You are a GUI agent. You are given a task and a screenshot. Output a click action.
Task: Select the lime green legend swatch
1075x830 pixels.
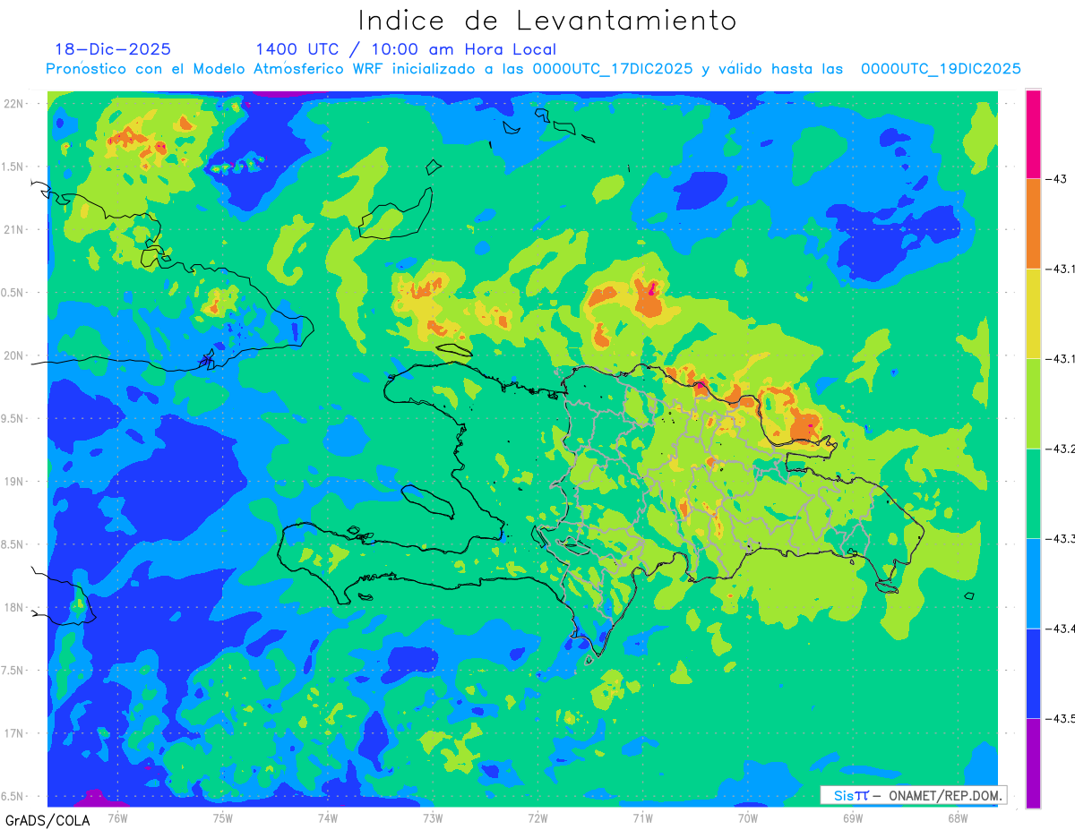[1033, 403]
